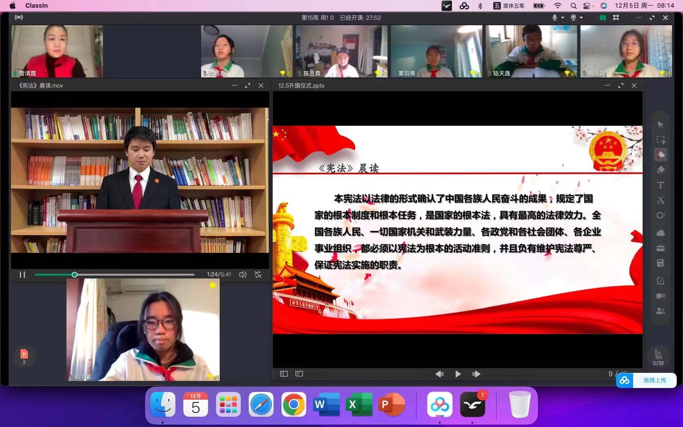Show slide thumbnail panel in pptx window
The height and width of the screenshot is (427, 683).
[x=284, y=374]
